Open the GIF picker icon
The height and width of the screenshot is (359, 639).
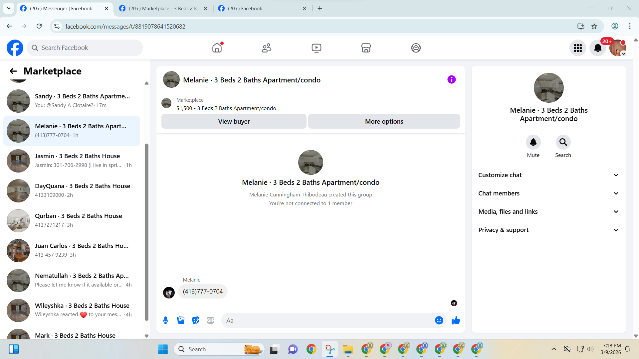[x=210, y=320]
